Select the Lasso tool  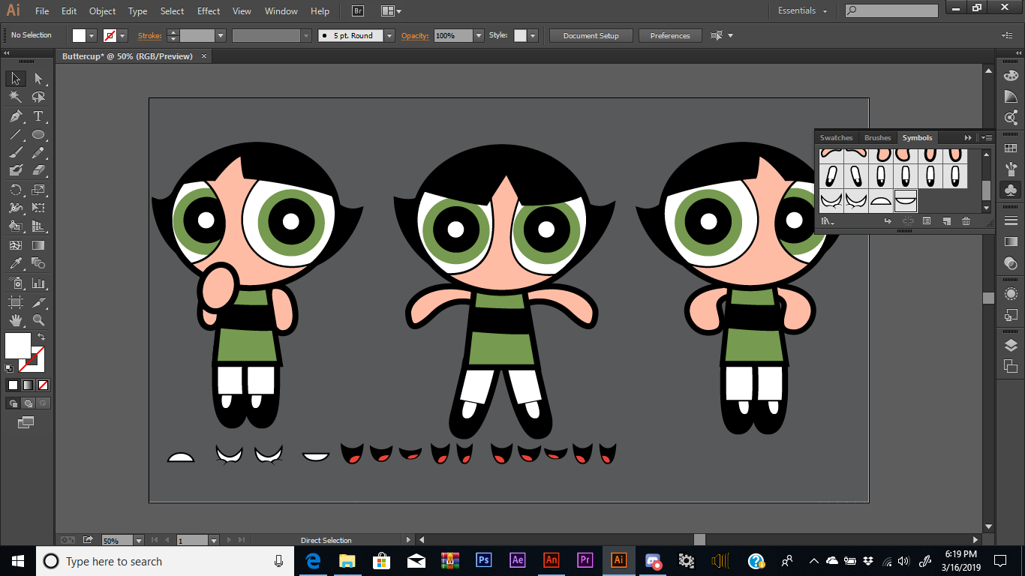38,97
